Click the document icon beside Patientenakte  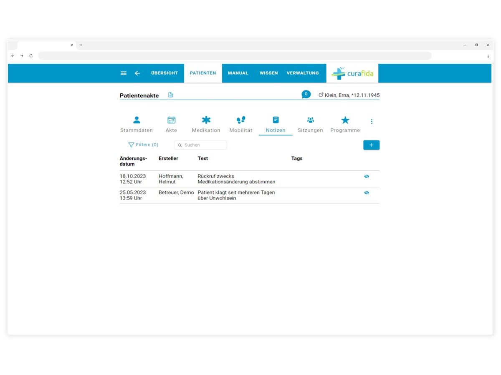170,95
